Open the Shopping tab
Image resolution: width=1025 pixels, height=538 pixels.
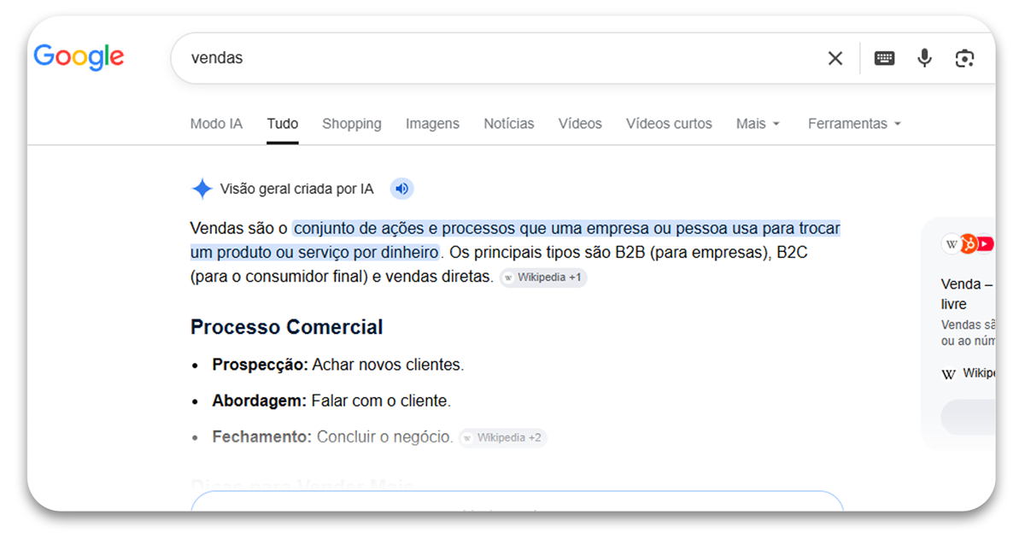(352, 124)
